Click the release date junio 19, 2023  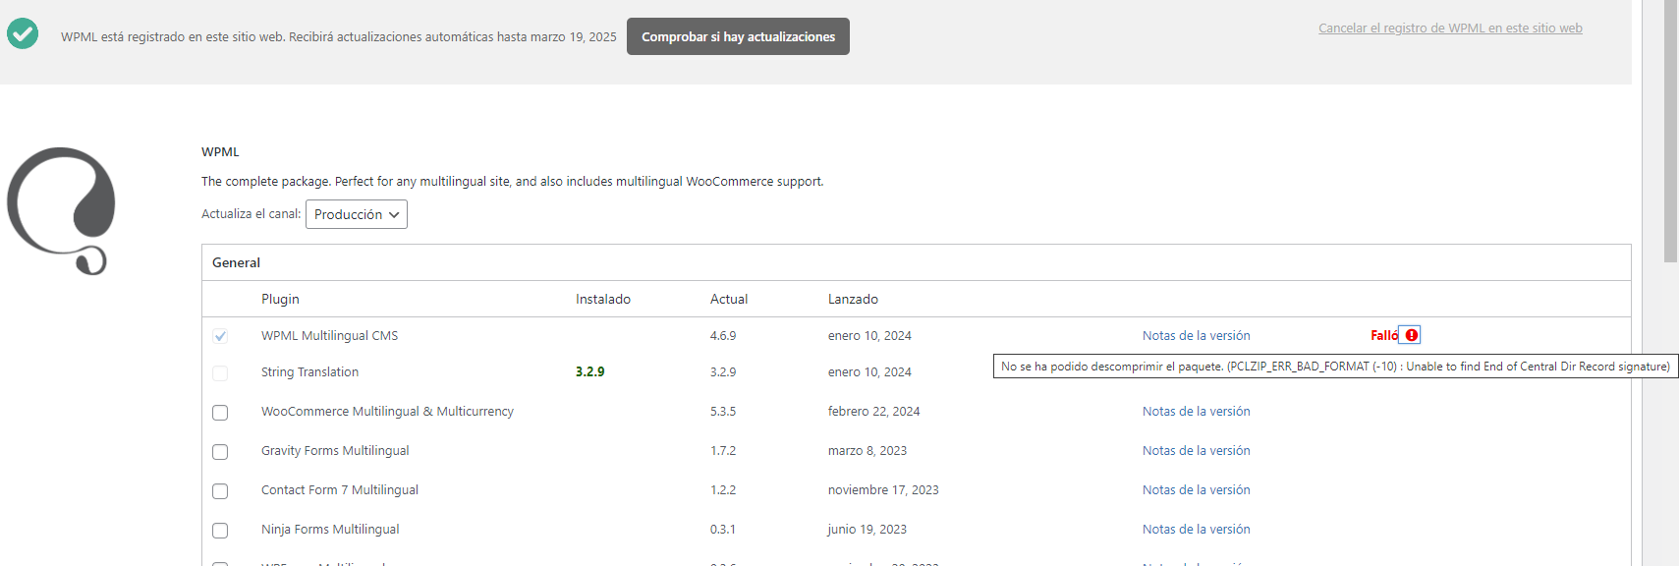(867, 529)
